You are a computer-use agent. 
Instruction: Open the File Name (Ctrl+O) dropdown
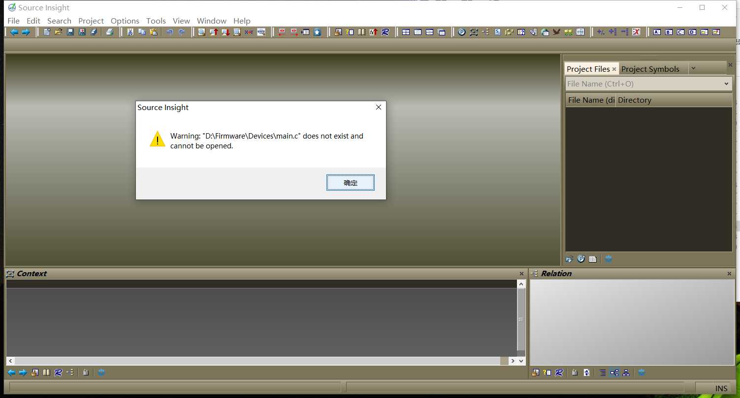(726, 84)
